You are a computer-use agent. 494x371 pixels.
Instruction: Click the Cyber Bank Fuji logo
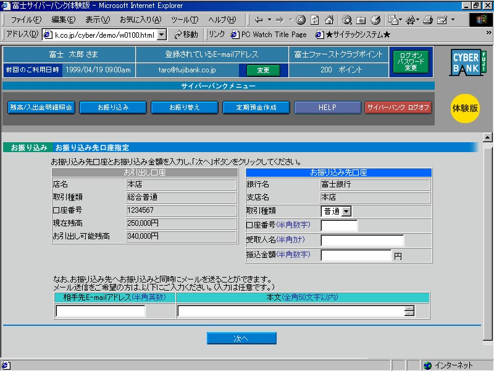point(467,62)
